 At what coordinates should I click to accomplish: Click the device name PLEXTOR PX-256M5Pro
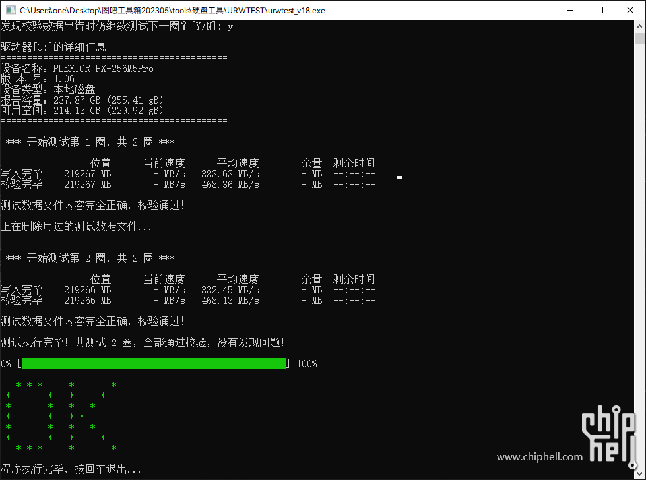pyautogui.click(x=103, y=69)
